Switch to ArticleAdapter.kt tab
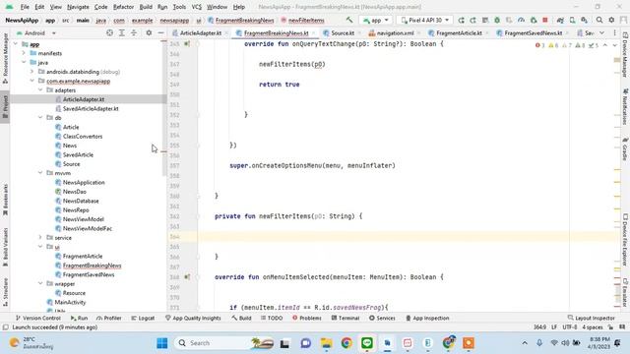The height and width of the screenshot is (354, 630). (201, 32)
